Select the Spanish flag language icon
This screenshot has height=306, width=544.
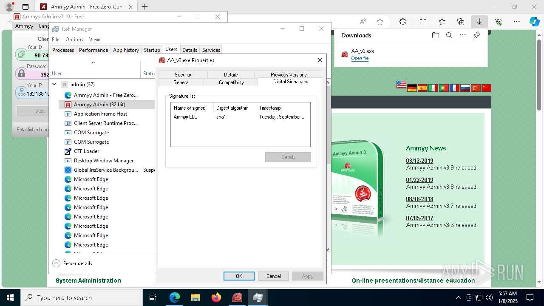[422, 88]
